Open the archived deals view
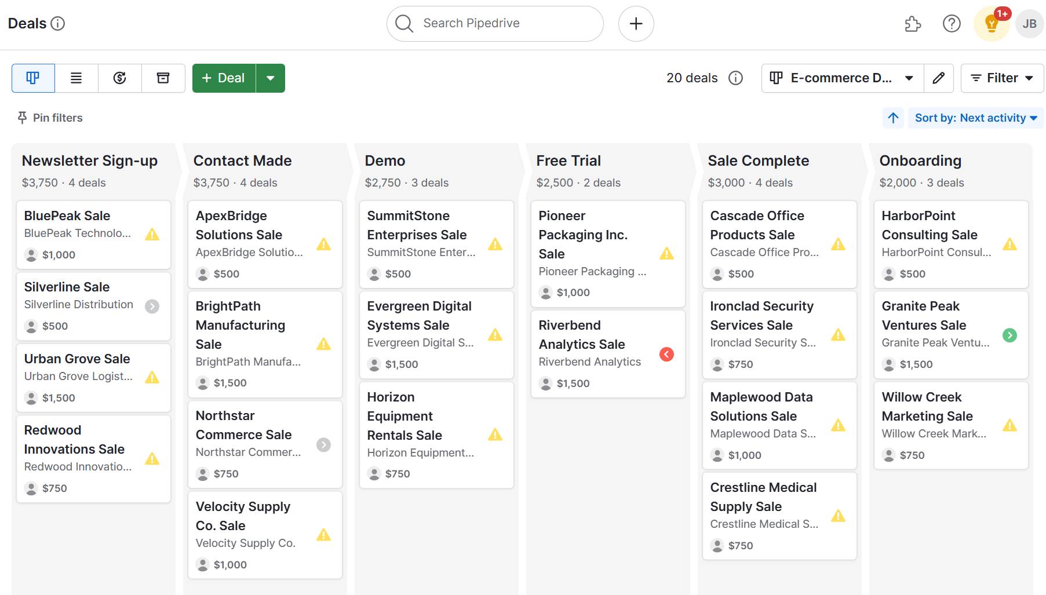The width and height of the screenshot is (1046, 595). [163, 78]
